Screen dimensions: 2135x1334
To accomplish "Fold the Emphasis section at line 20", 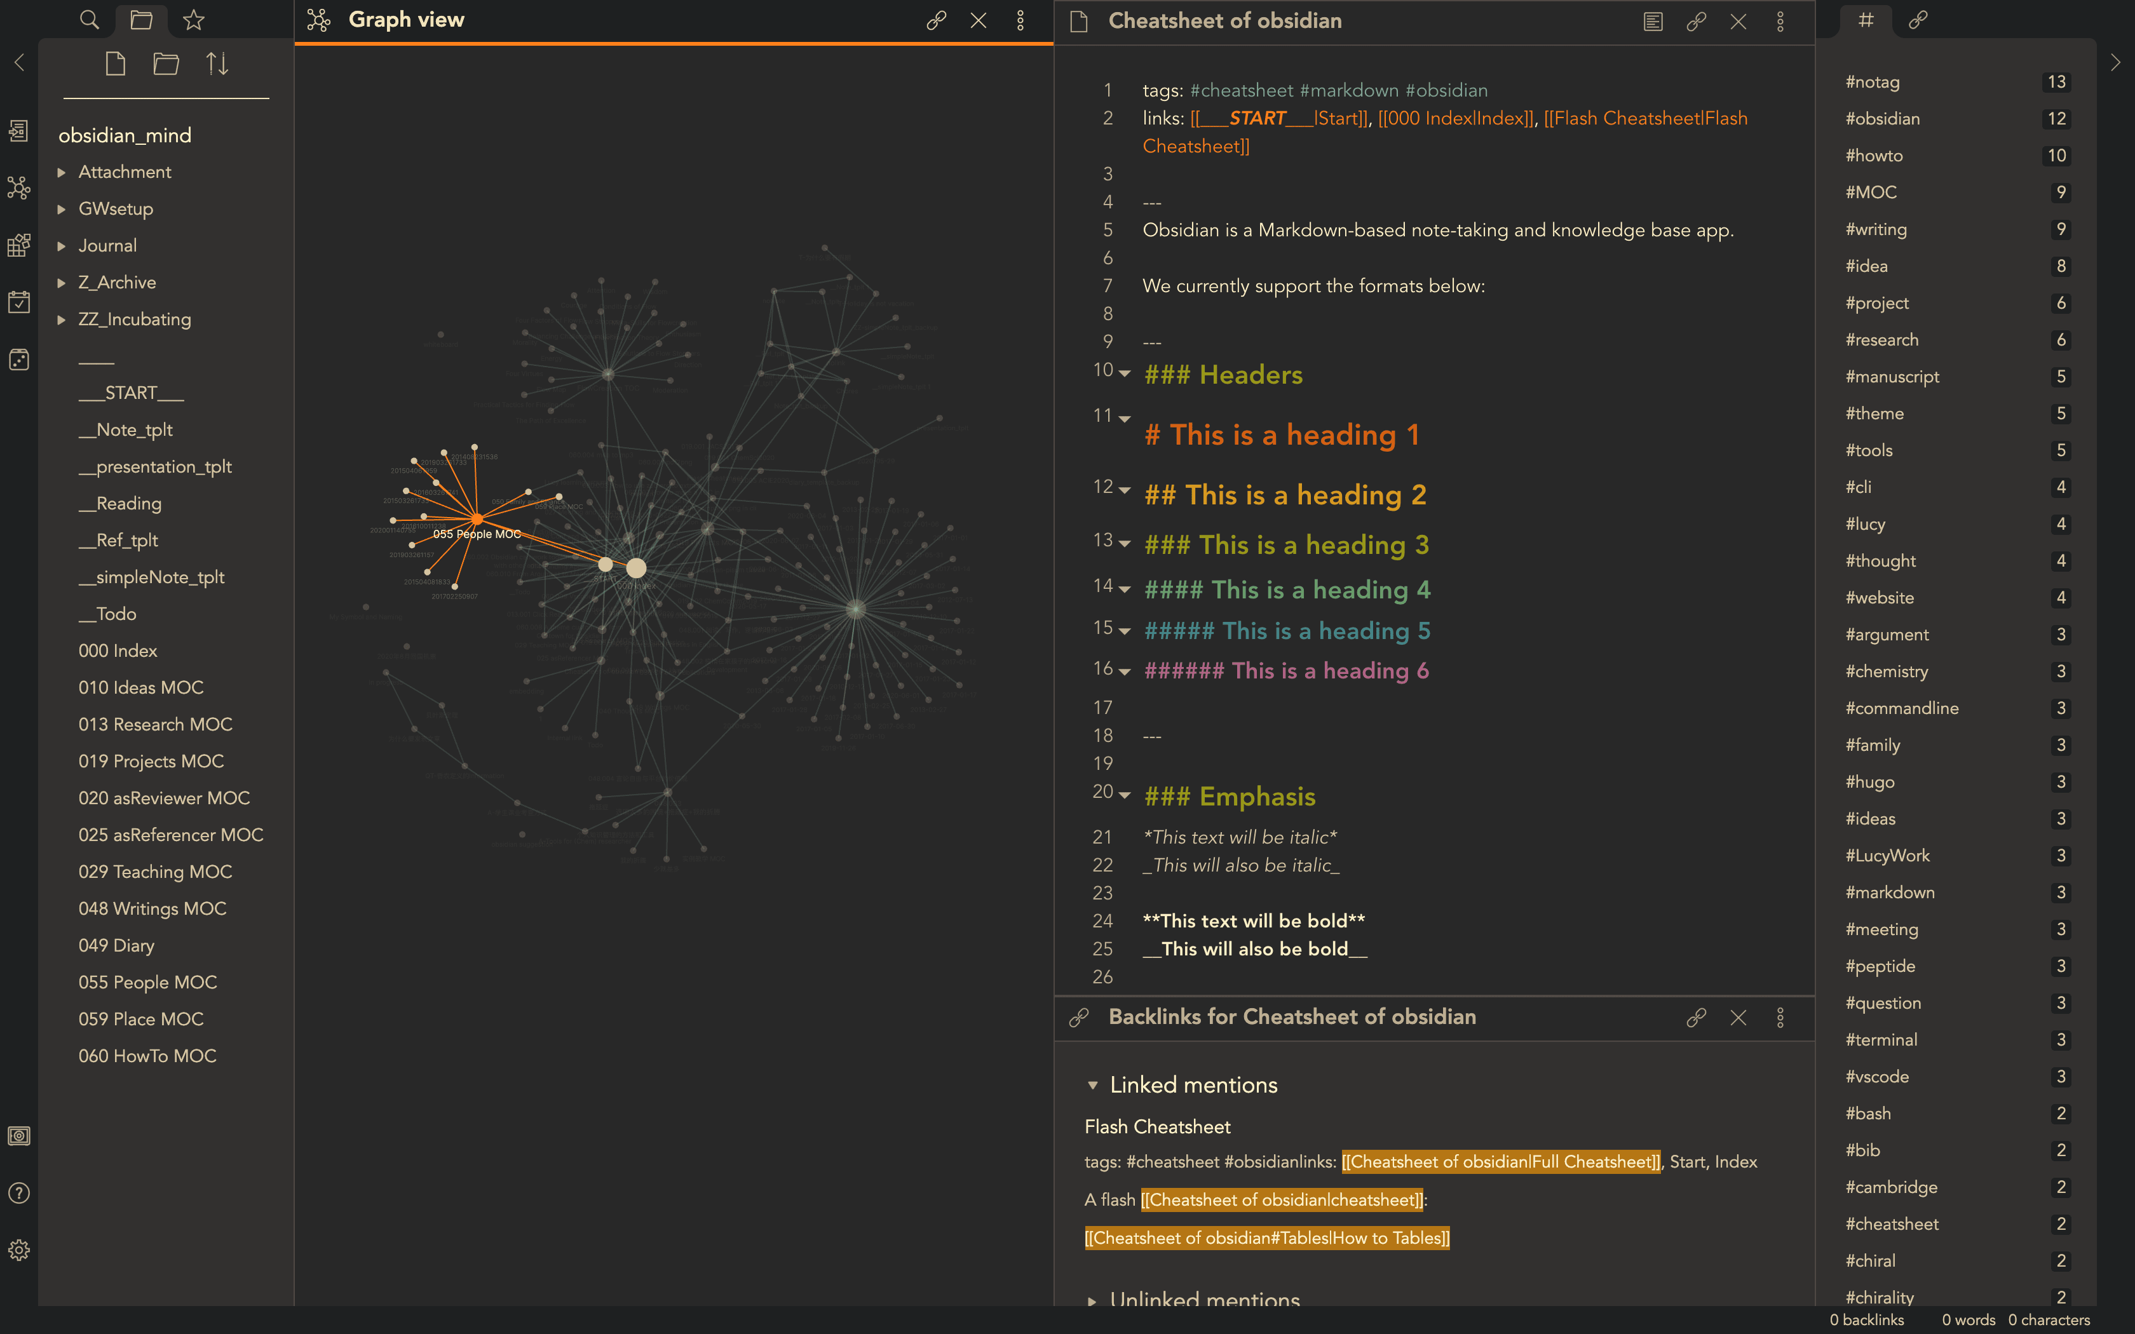I will [x=1125, y=795].
